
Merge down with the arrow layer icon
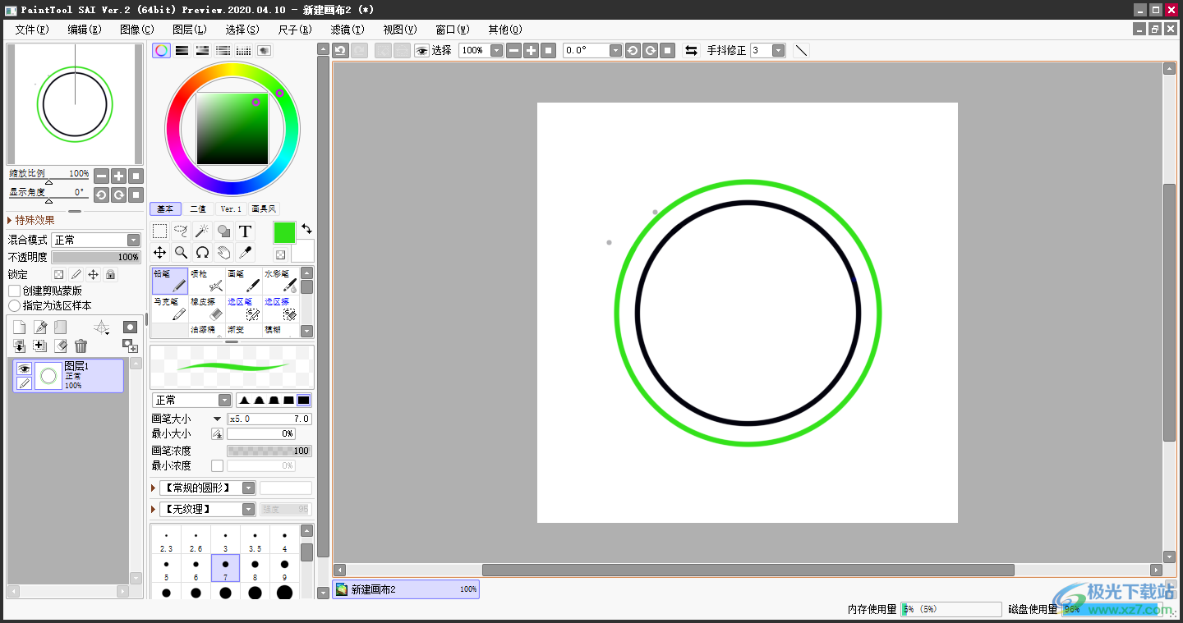click(19, 346)
